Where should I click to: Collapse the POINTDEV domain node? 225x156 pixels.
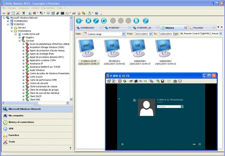[x=8, y=24]
